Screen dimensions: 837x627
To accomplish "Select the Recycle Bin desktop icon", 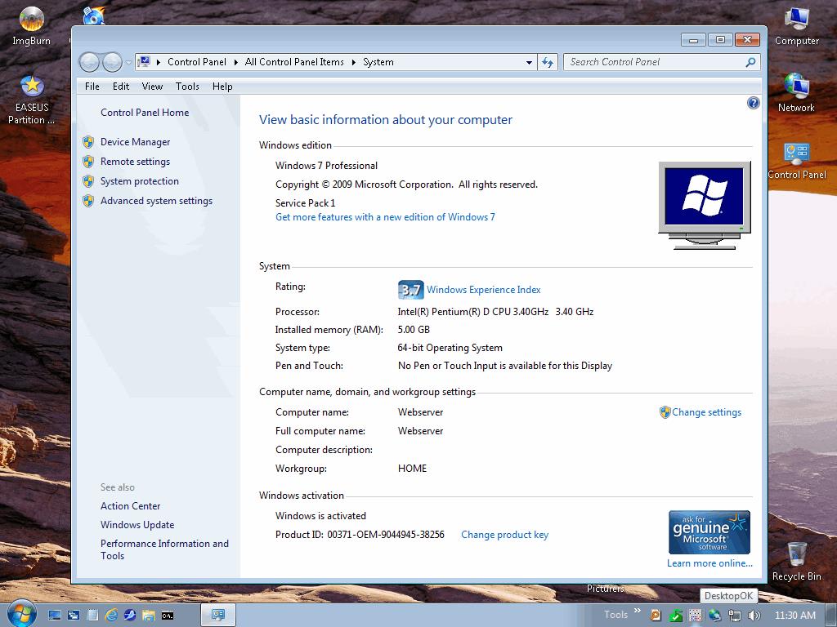I will (796, 561).
